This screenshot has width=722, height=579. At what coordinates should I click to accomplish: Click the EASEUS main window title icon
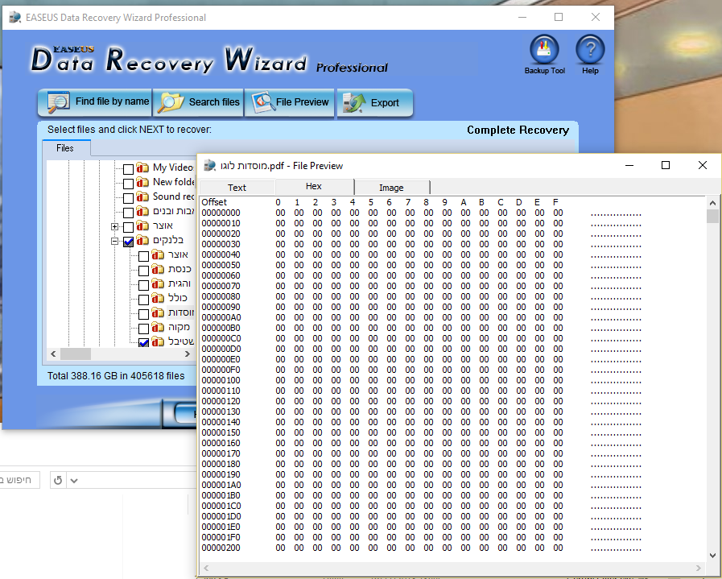pos(15,18)
